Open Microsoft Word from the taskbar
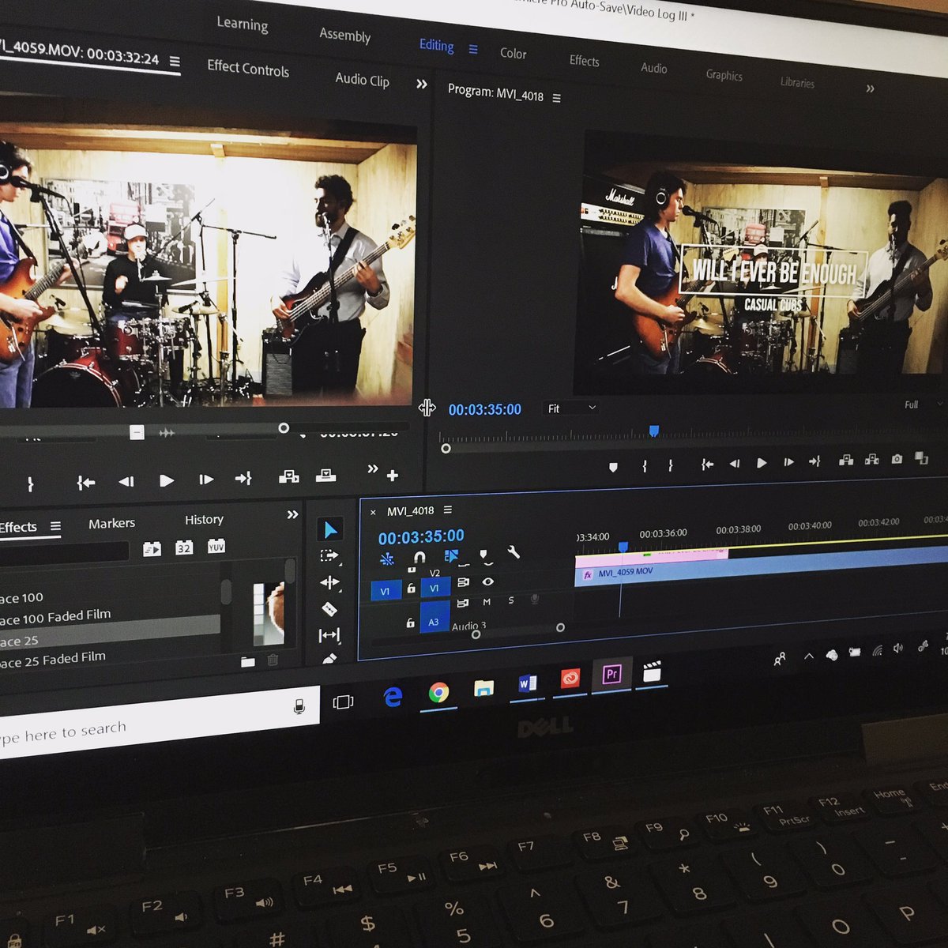 tap(528, 683)
